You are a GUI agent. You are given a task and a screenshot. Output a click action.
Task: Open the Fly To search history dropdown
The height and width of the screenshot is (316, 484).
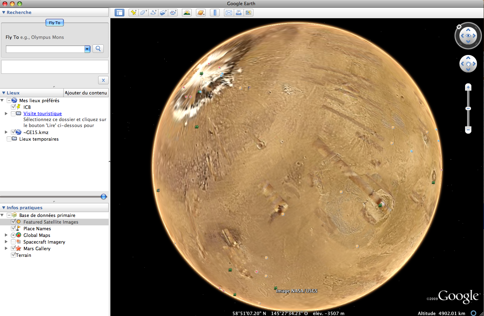coord(87,49)
